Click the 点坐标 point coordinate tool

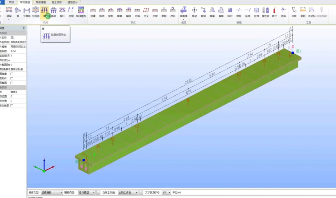(312, 12)
